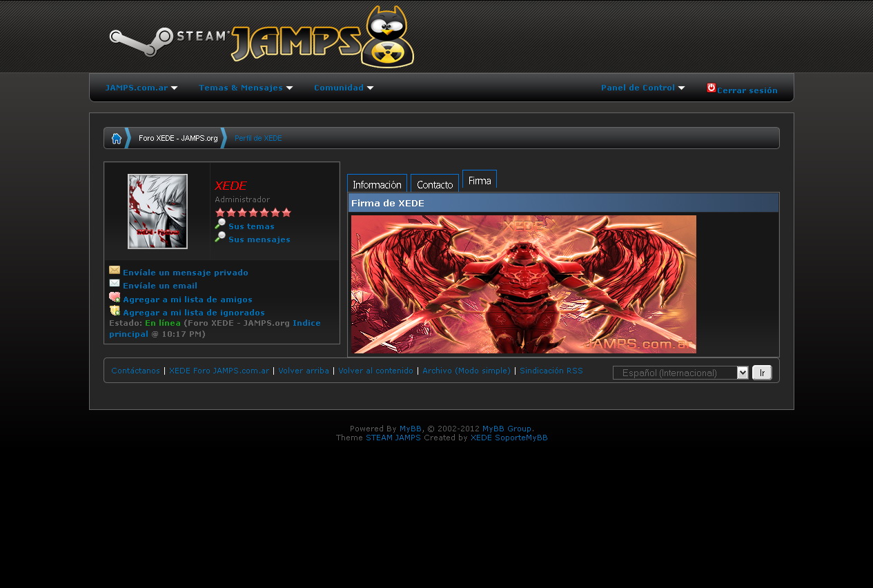Open the Panel de Control dropdown

(x=643, y=88)
